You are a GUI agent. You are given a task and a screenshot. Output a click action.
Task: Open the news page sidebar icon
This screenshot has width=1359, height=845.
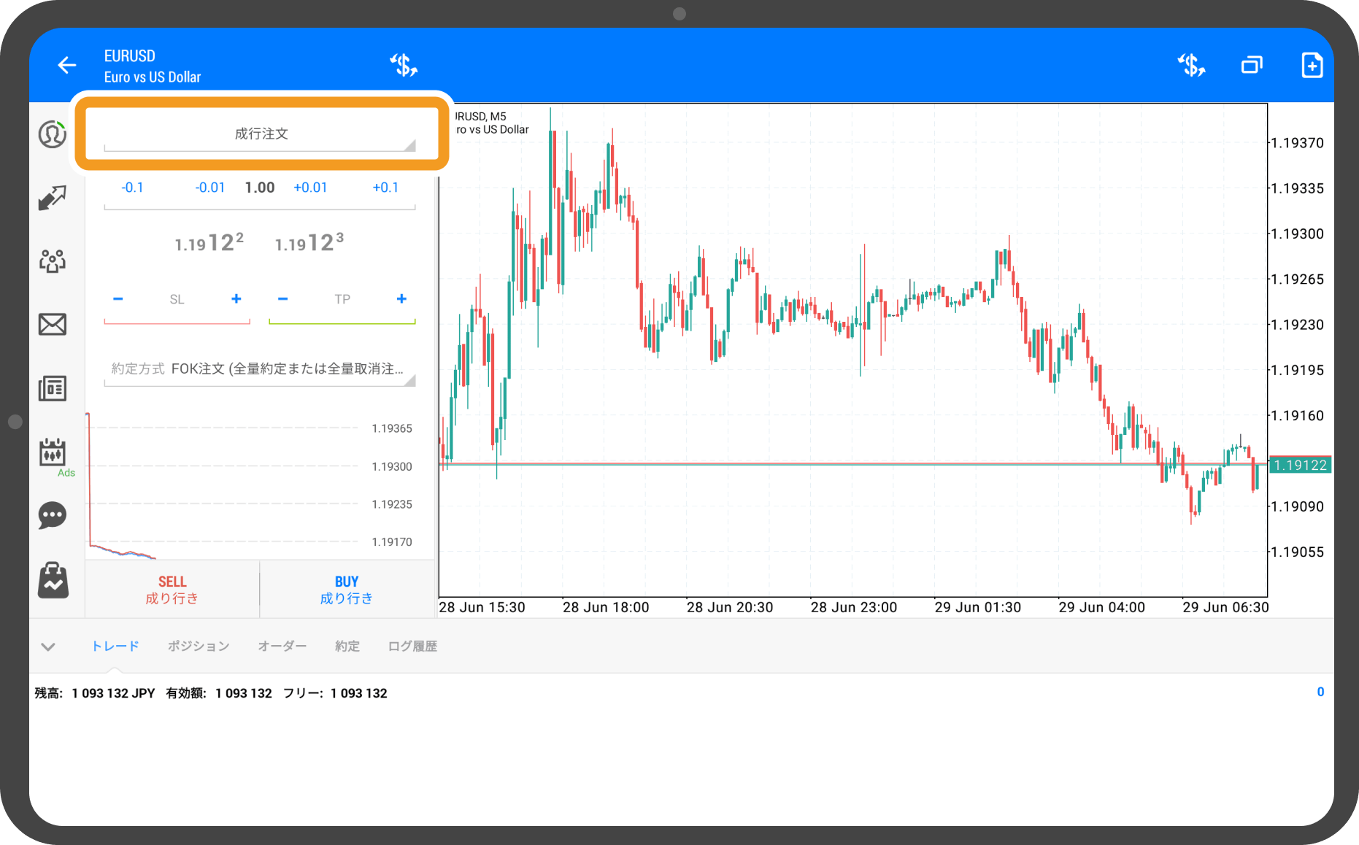pyautogui.click(x=53, y=388)
